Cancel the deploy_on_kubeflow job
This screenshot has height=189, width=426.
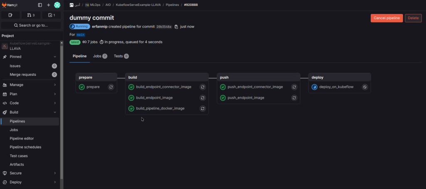365,87
